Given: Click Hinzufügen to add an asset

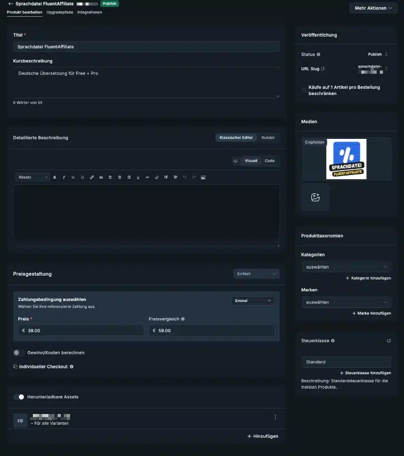Looking at the screenshot, I should (x=262, y=436).
